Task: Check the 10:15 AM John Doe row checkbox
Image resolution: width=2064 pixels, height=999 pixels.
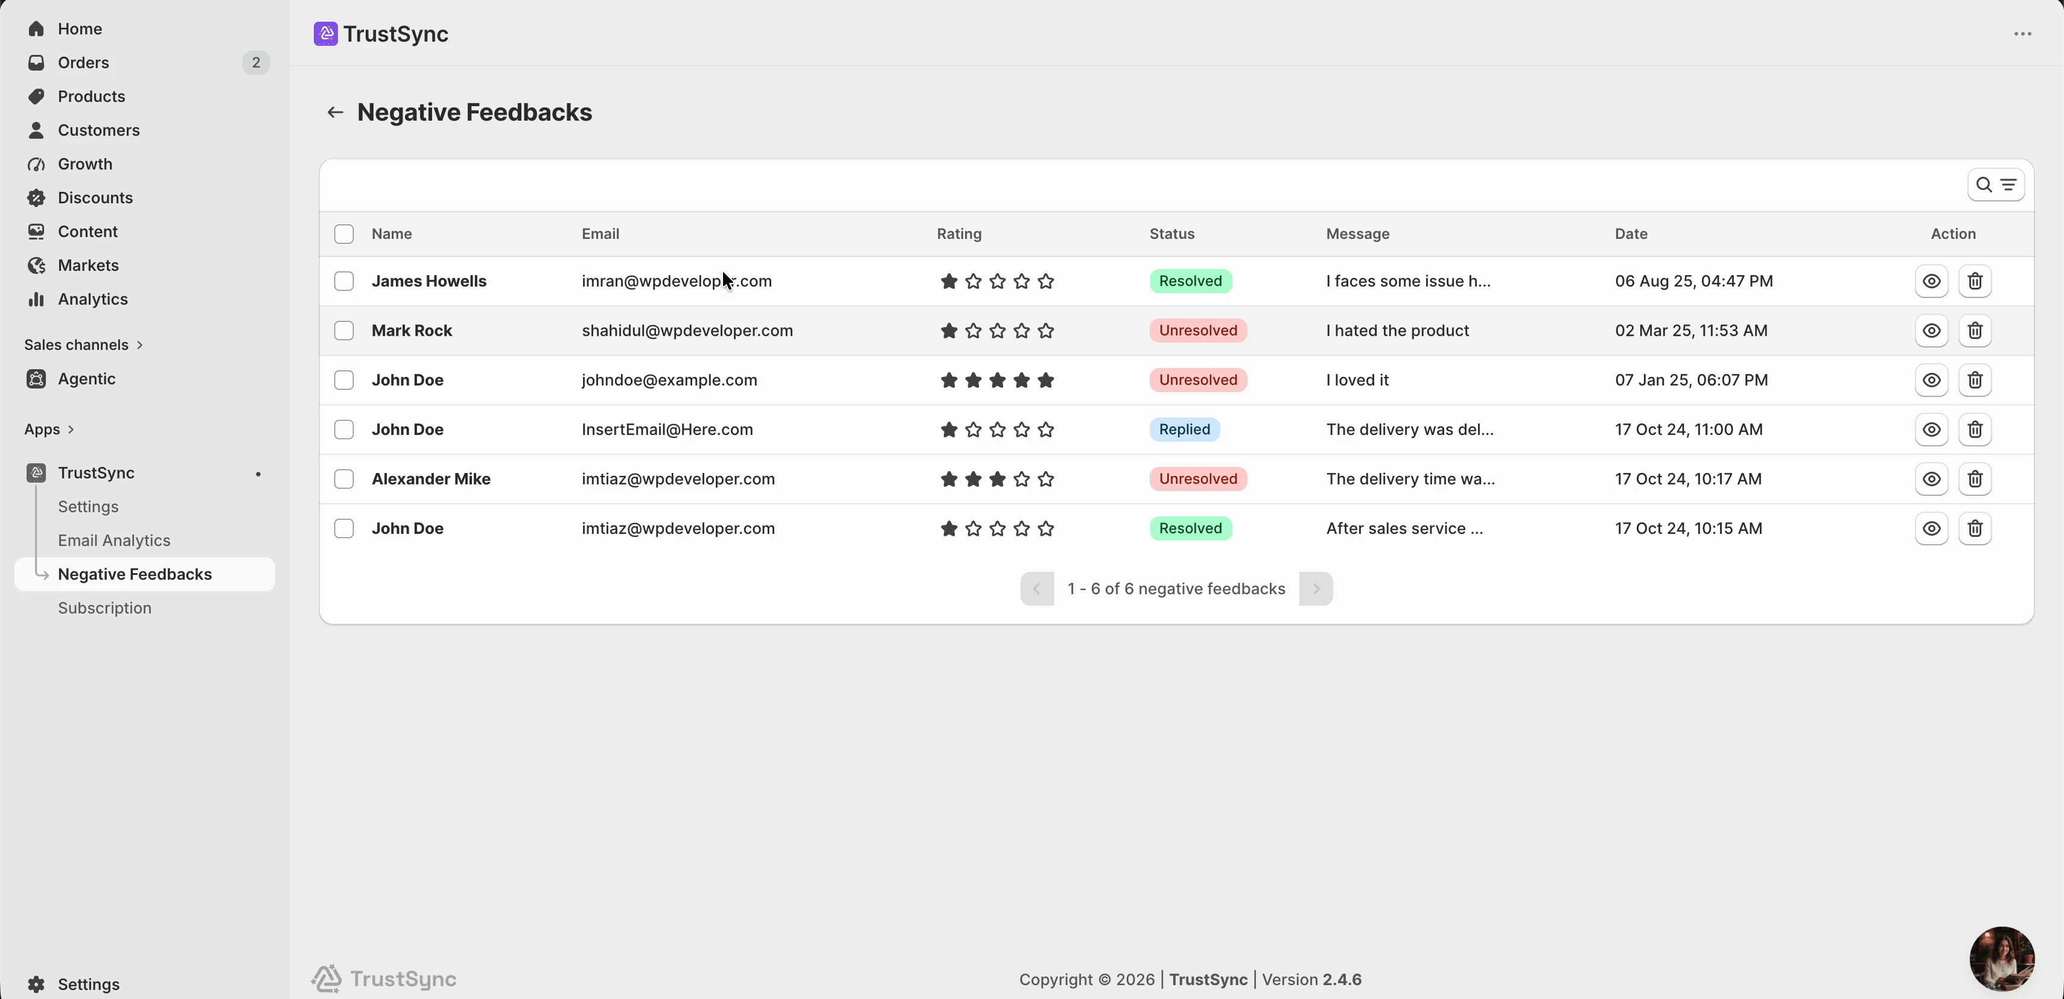Action: [344, 528]
